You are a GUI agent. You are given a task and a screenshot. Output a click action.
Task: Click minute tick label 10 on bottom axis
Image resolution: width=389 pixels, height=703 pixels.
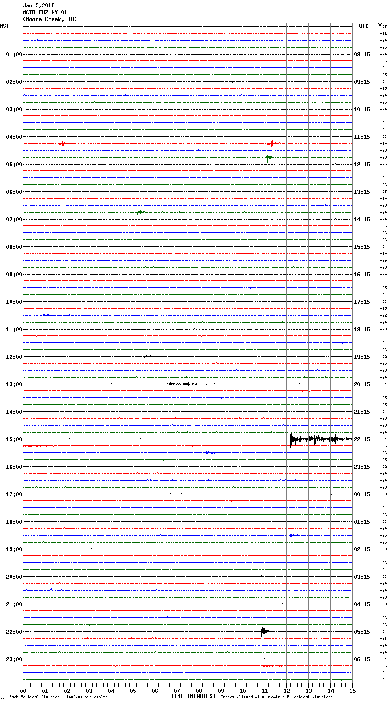[243, 691]
